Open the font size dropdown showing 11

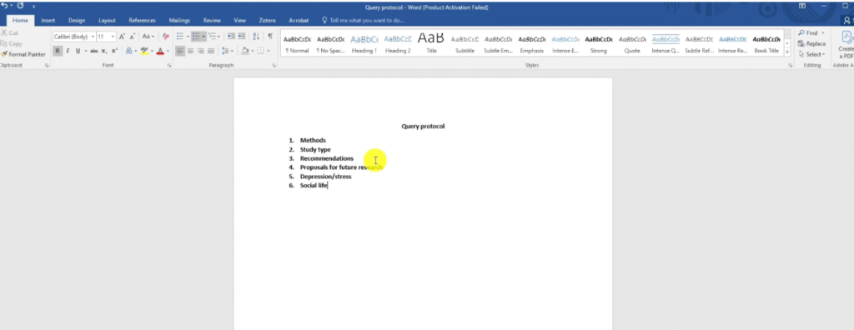point(106,37)
